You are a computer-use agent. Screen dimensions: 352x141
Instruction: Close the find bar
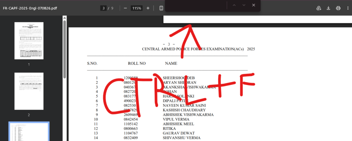click(x=253, y=5)
